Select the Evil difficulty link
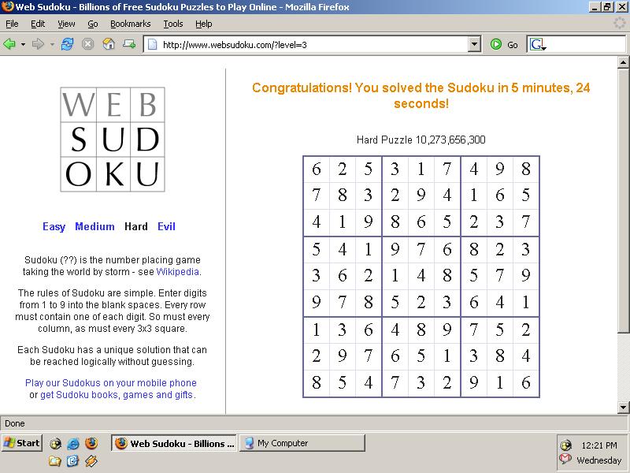The width and height of the screenshot is (630, 473). [x=166, y=226]
